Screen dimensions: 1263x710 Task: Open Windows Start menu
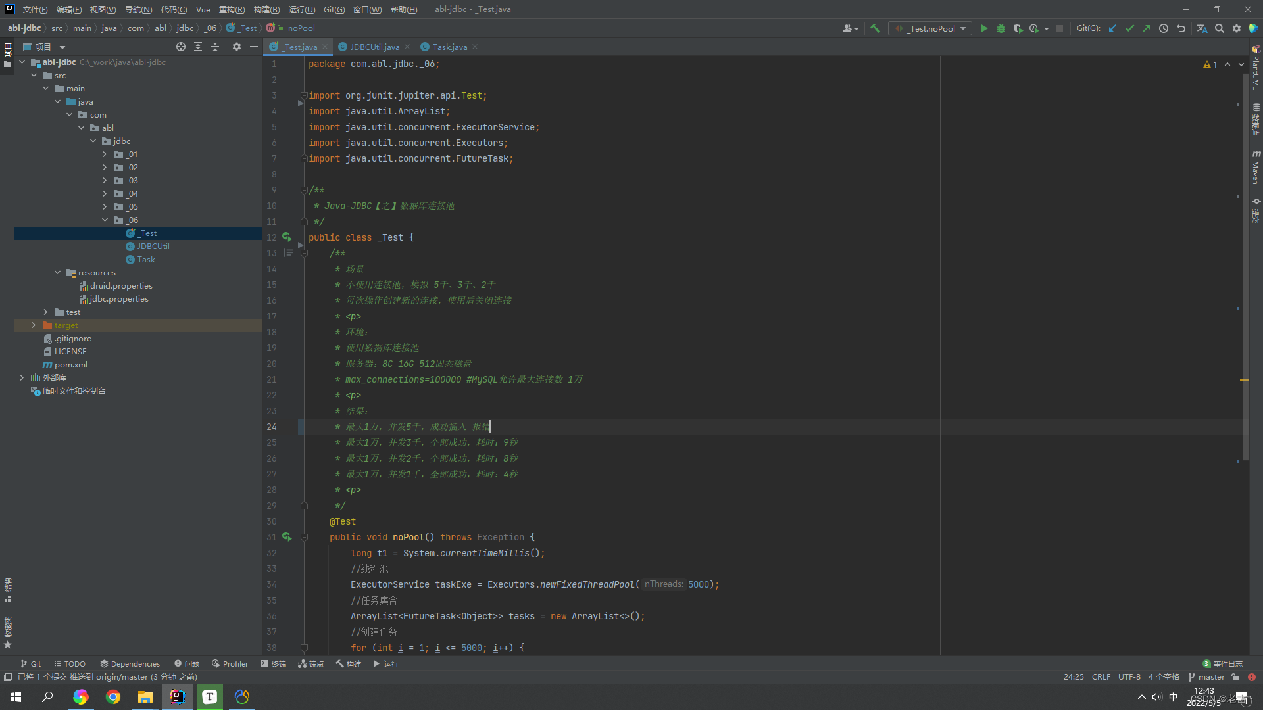tap(16, 697)
